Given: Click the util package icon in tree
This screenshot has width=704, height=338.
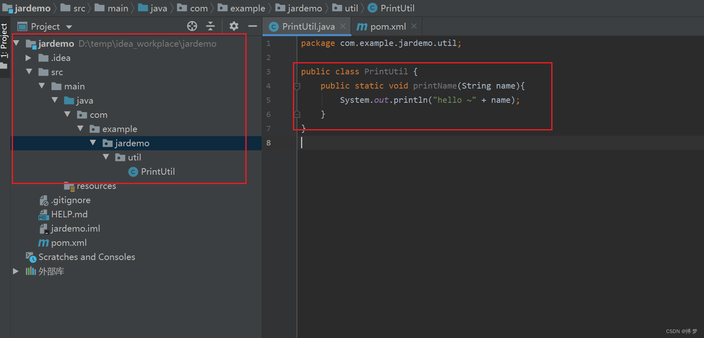Looking at the screenshot, I should pyautogui.click(x=120, y=158).
